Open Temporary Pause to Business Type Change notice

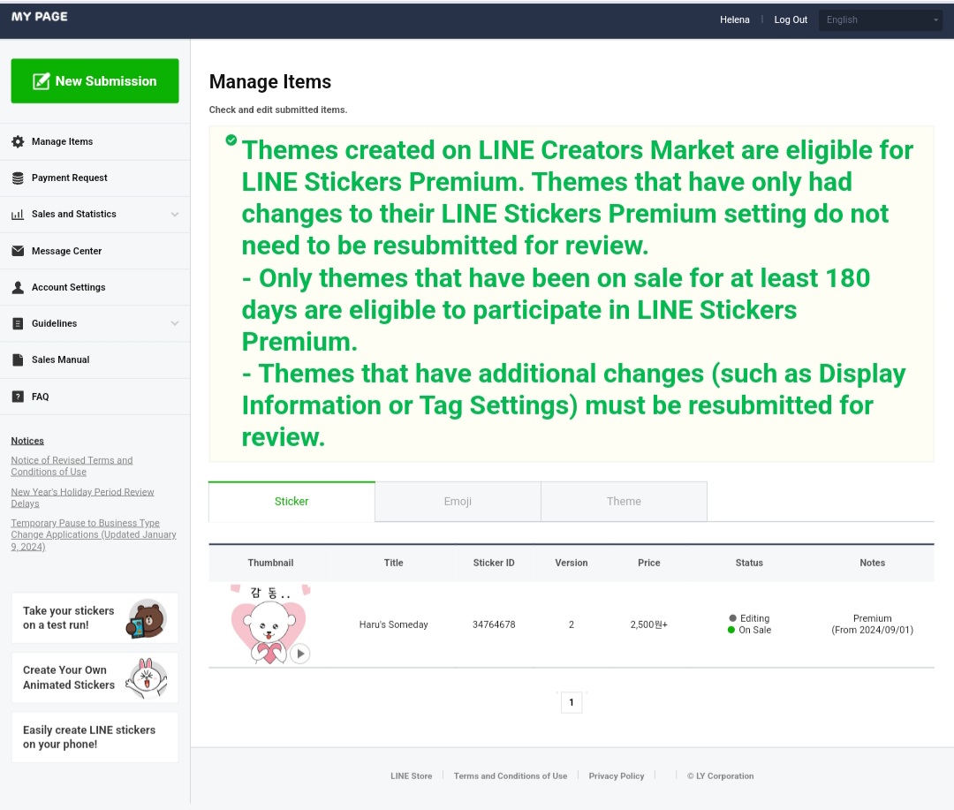pos(94,535)
